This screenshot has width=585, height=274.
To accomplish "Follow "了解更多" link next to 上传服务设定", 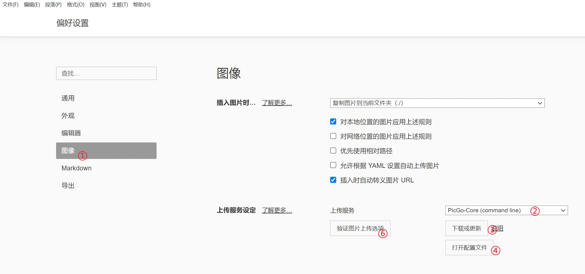I will [x=277, y=210].
